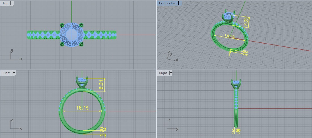Click the world axis icon in Right view
The image size is (312, 138).
tap(172, 124)
